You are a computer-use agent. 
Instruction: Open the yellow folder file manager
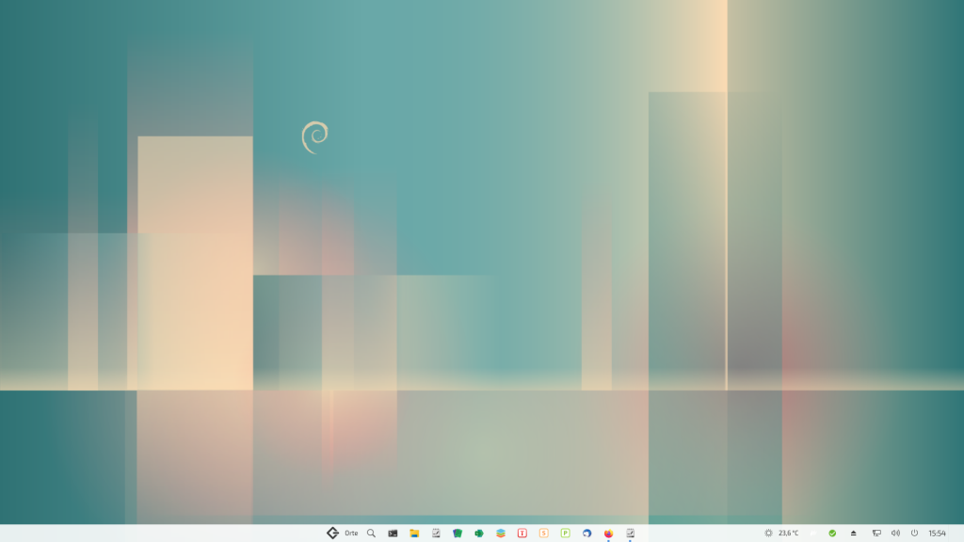point(414,533)
